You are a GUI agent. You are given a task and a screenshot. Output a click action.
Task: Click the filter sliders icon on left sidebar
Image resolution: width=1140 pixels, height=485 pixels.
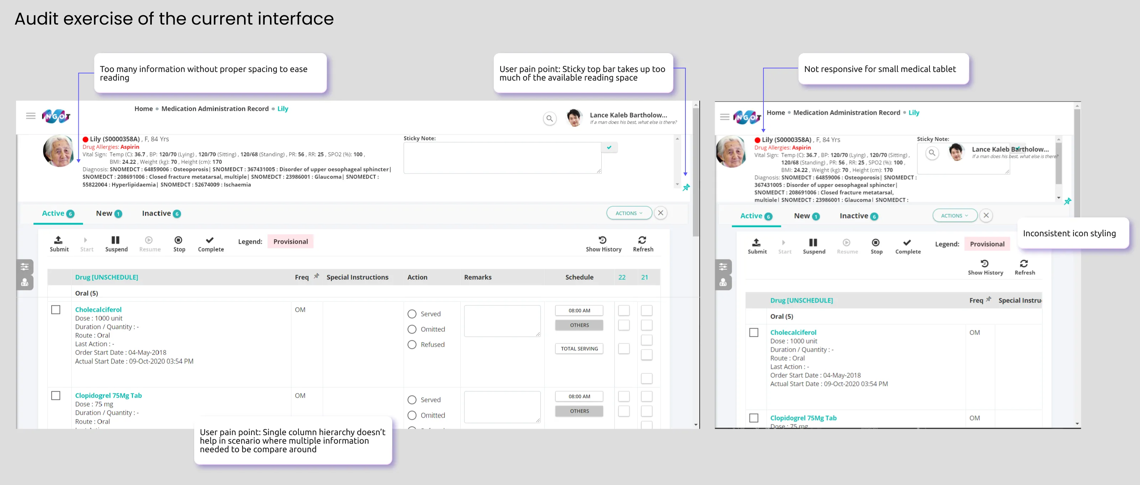25,267
